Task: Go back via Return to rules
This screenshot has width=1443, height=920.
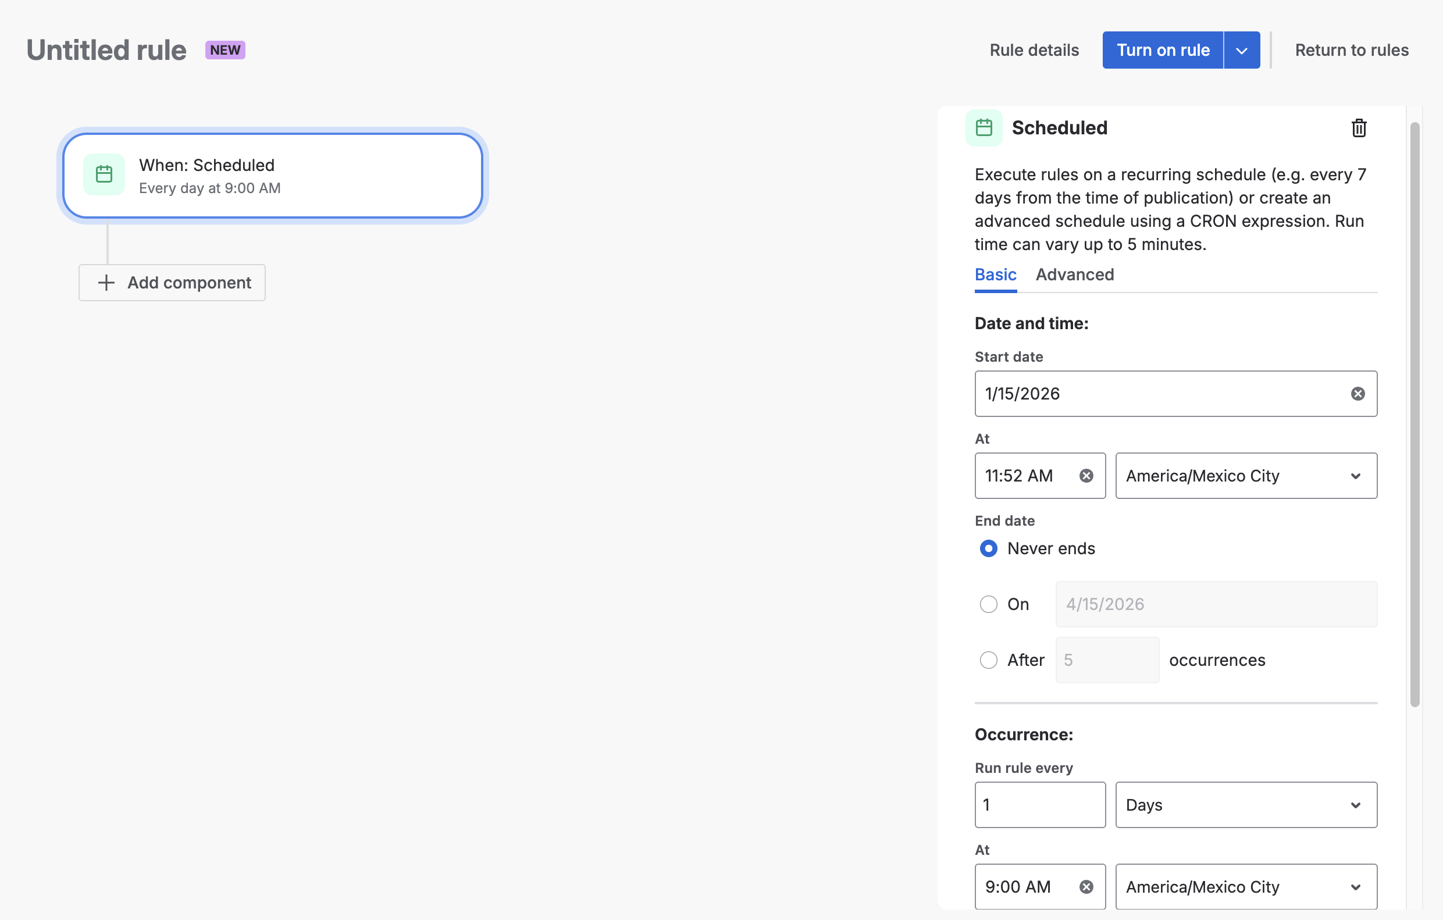Action: 1351,51
